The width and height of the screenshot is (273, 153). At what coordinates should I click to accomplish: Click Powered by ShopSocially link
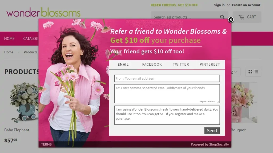[210, 144]
